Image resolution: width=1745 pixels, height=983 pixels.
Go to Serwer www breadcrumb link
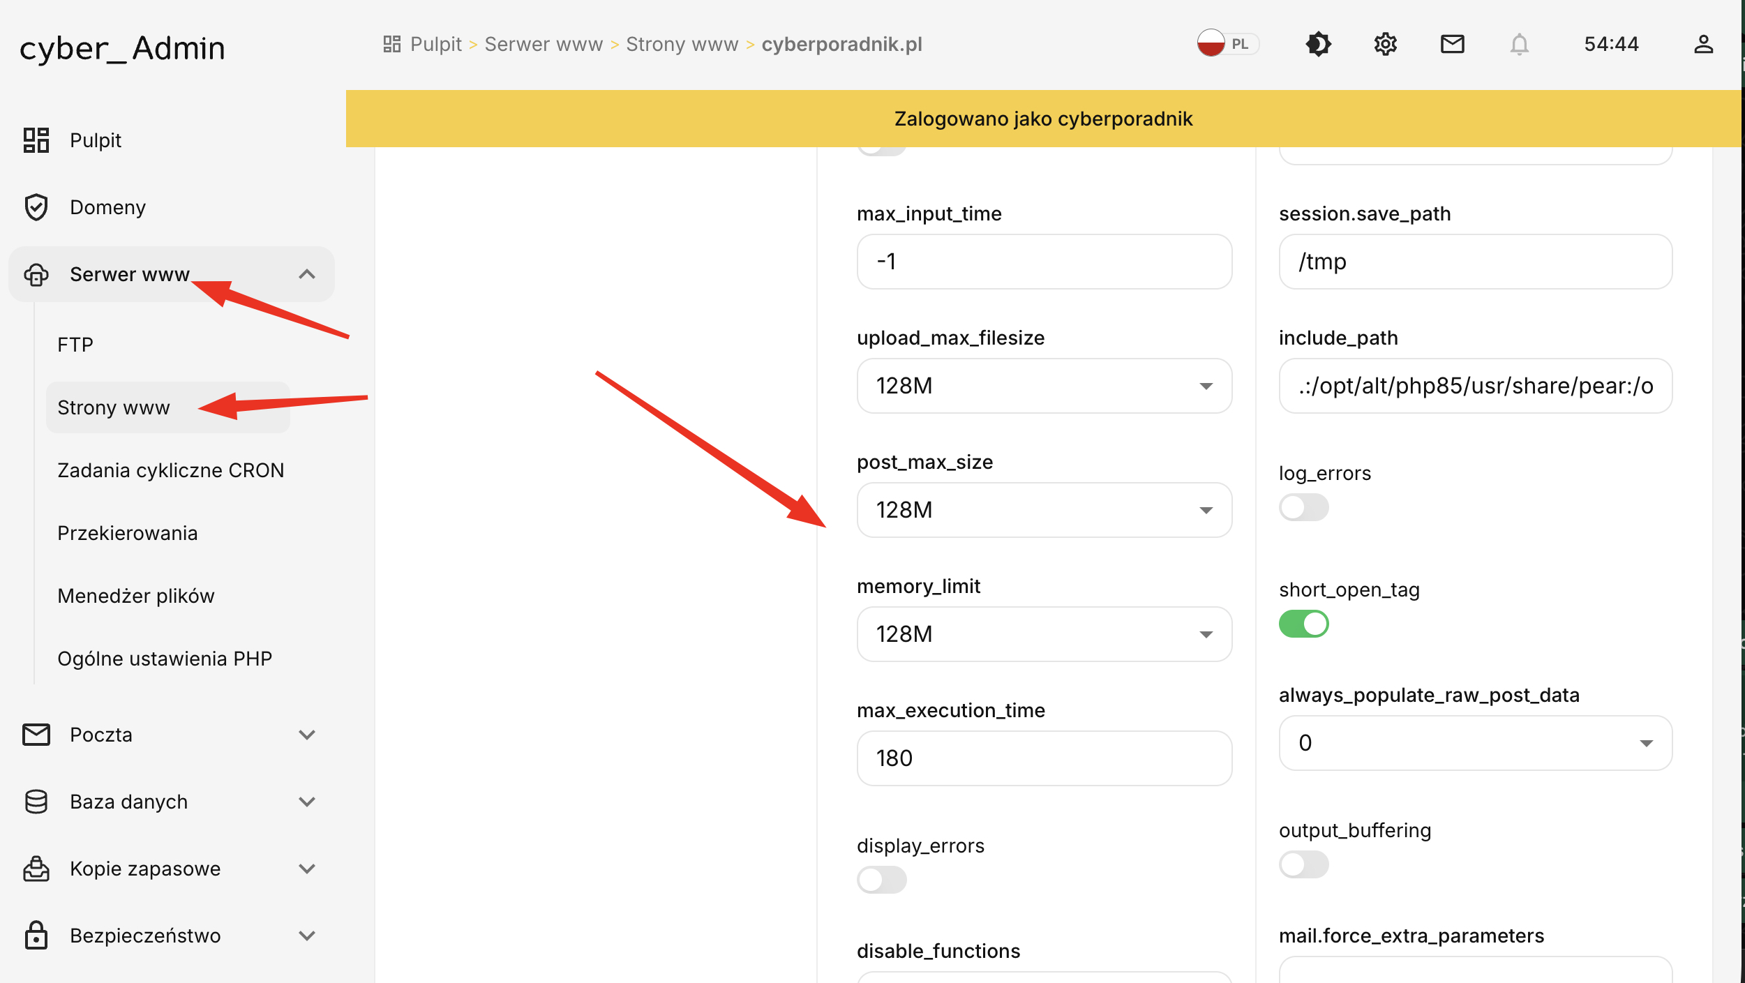tap(544, 44)
